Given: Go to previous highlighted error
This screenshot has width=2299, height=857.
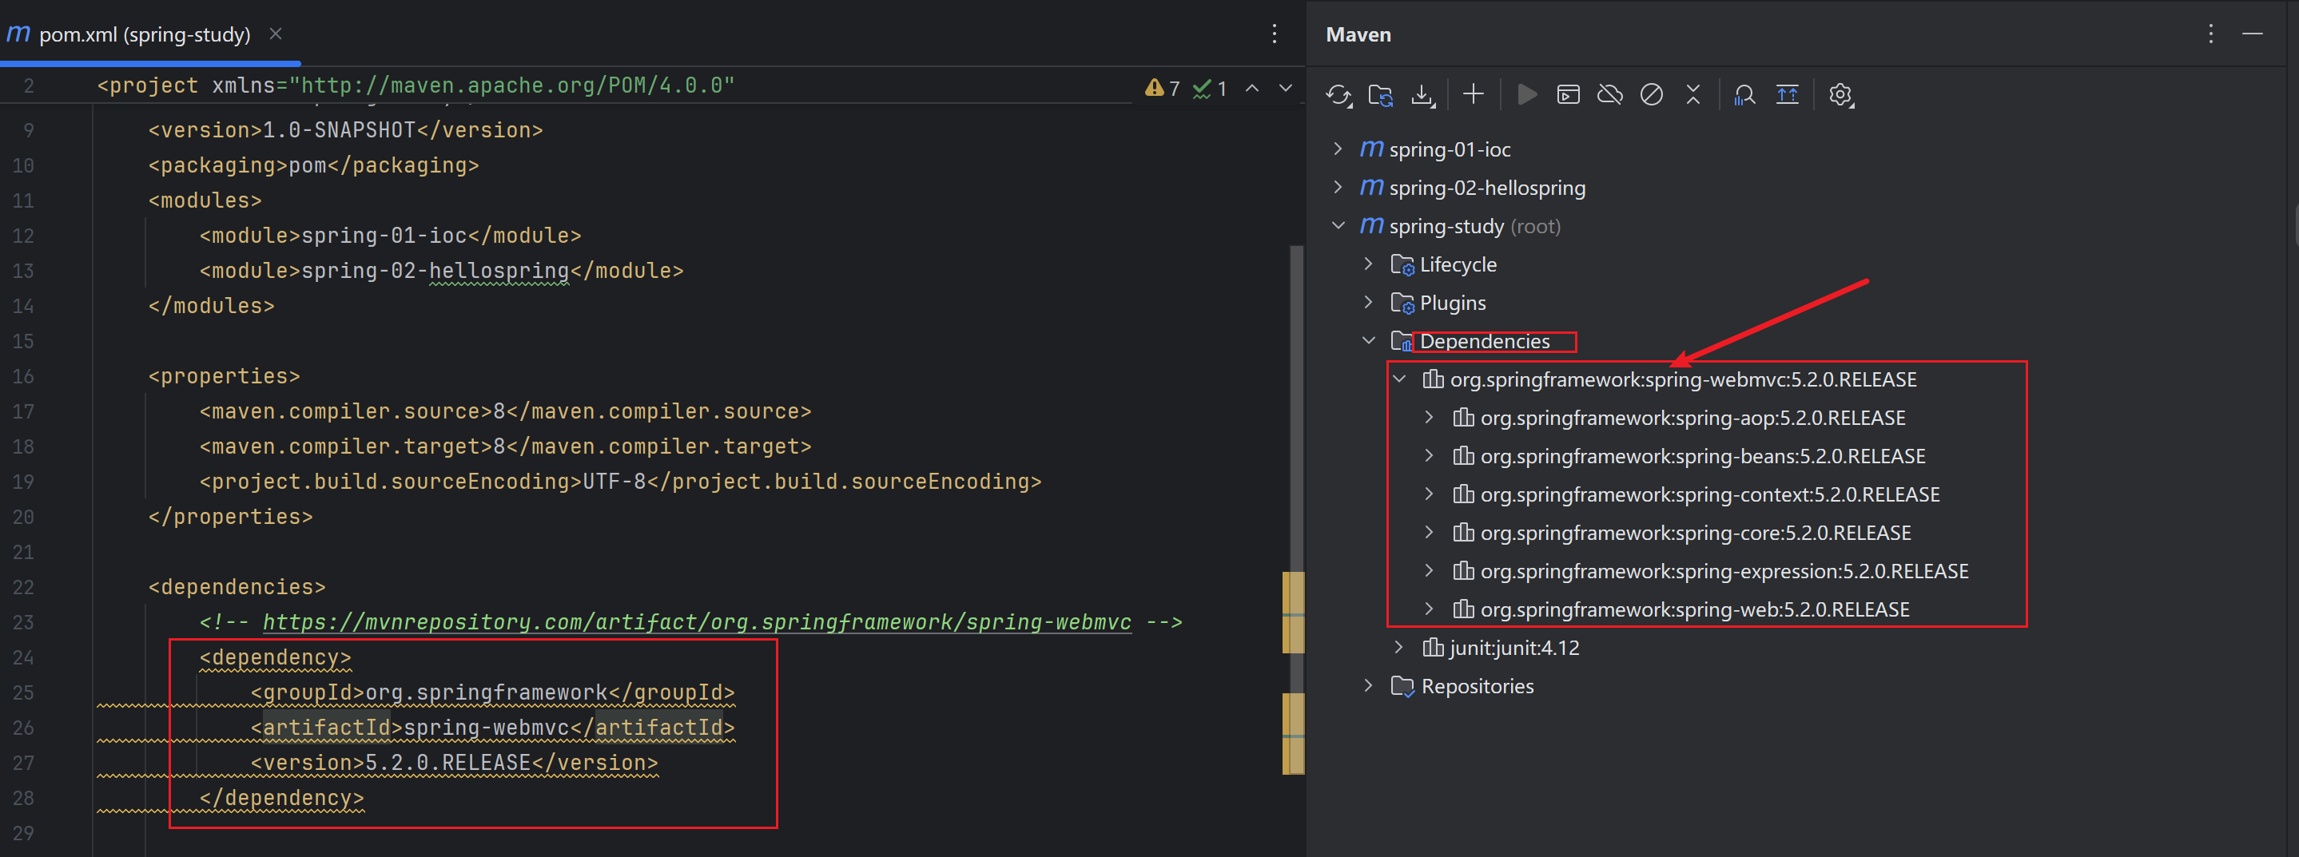Looking at the screenshot, I should coord(1253,89).
